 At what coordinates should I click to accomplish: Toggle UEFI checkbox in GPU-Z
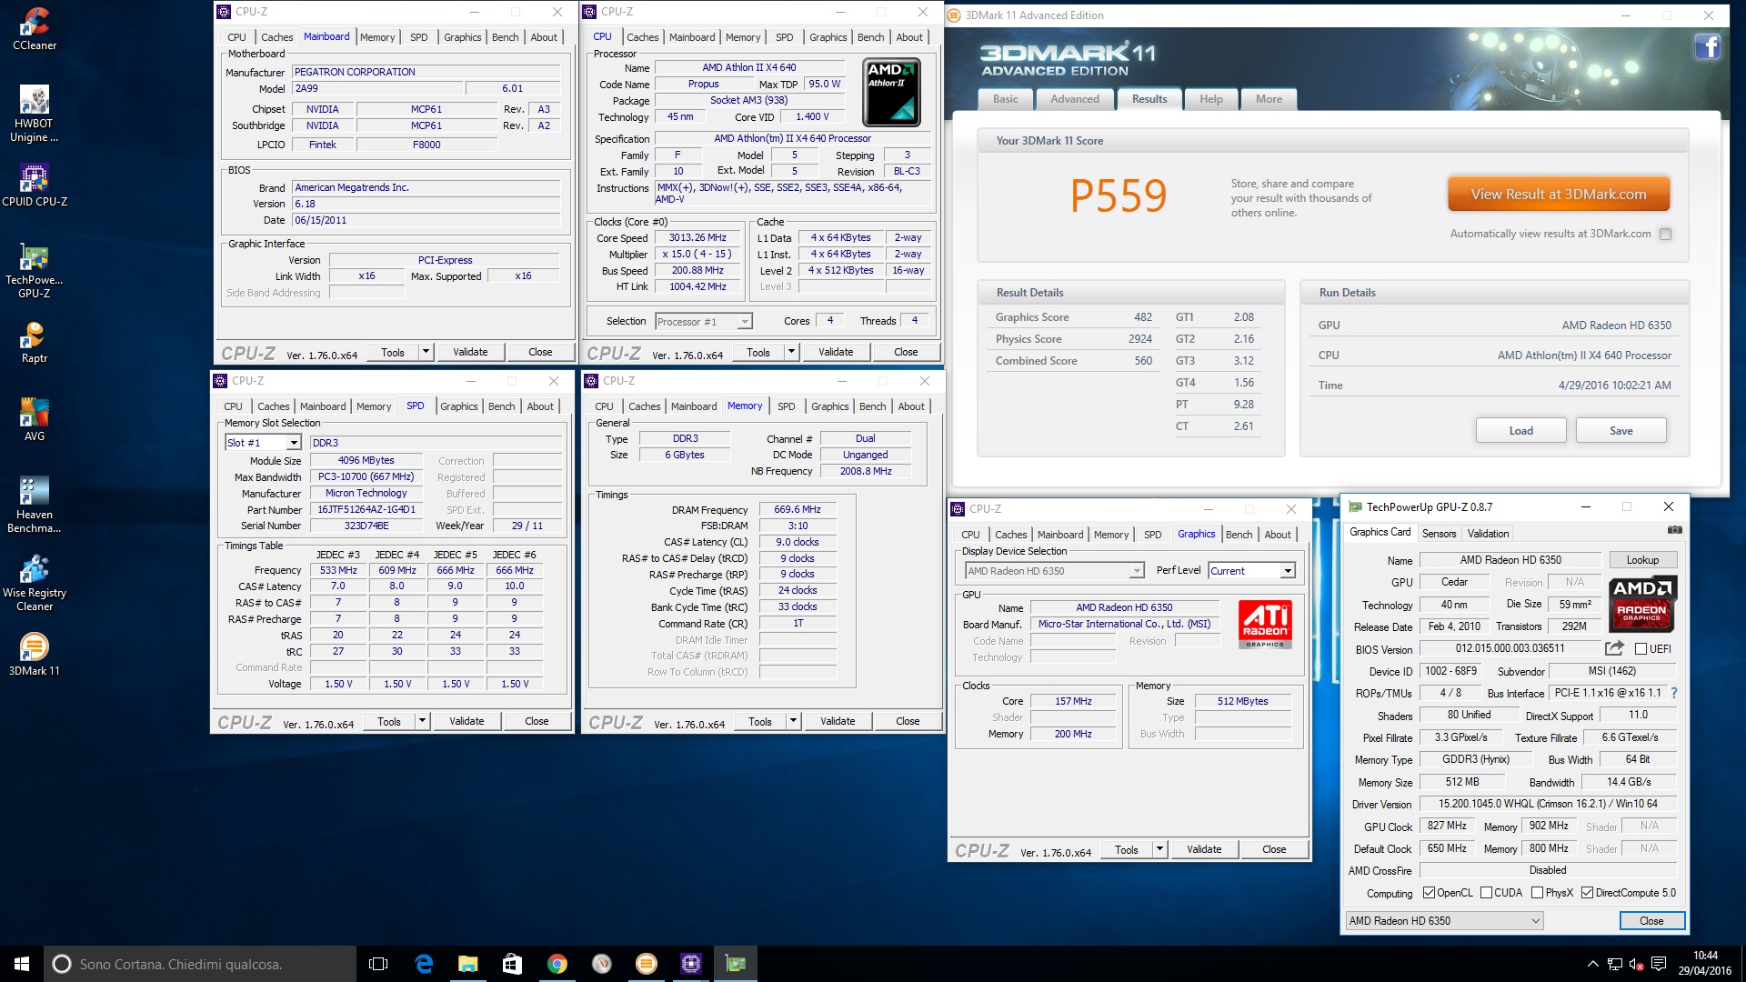[1641, 649]
